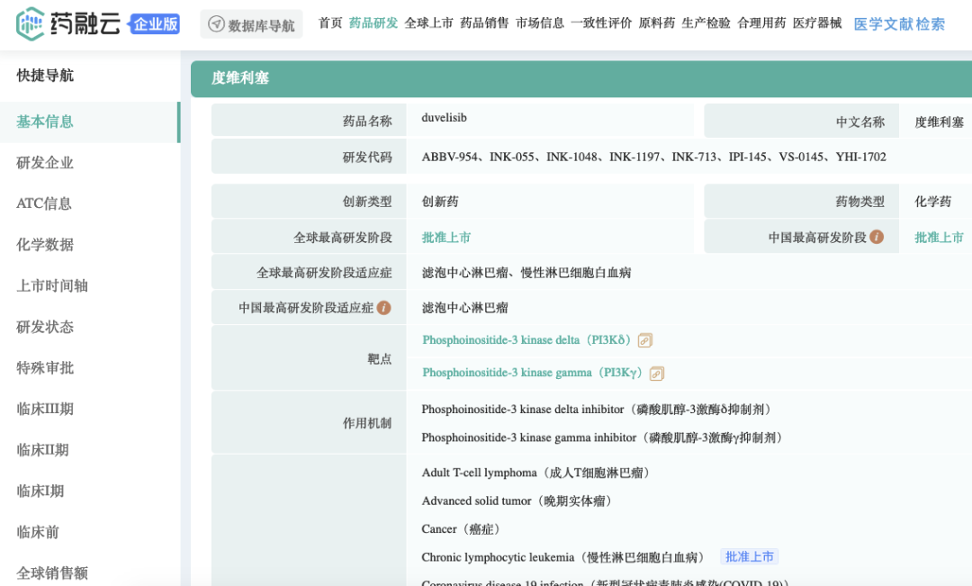Open 合理用药 menu
This screenshot has height=586, width=972.
(x=761, y=23)
